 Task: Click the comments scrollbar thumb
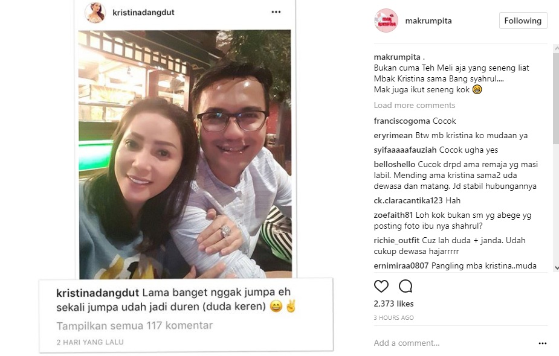[556, 98]
